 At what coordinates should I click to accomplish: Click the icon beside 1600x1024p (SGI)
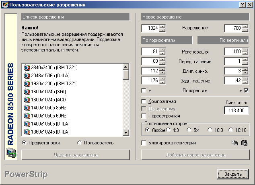[27, 92]
